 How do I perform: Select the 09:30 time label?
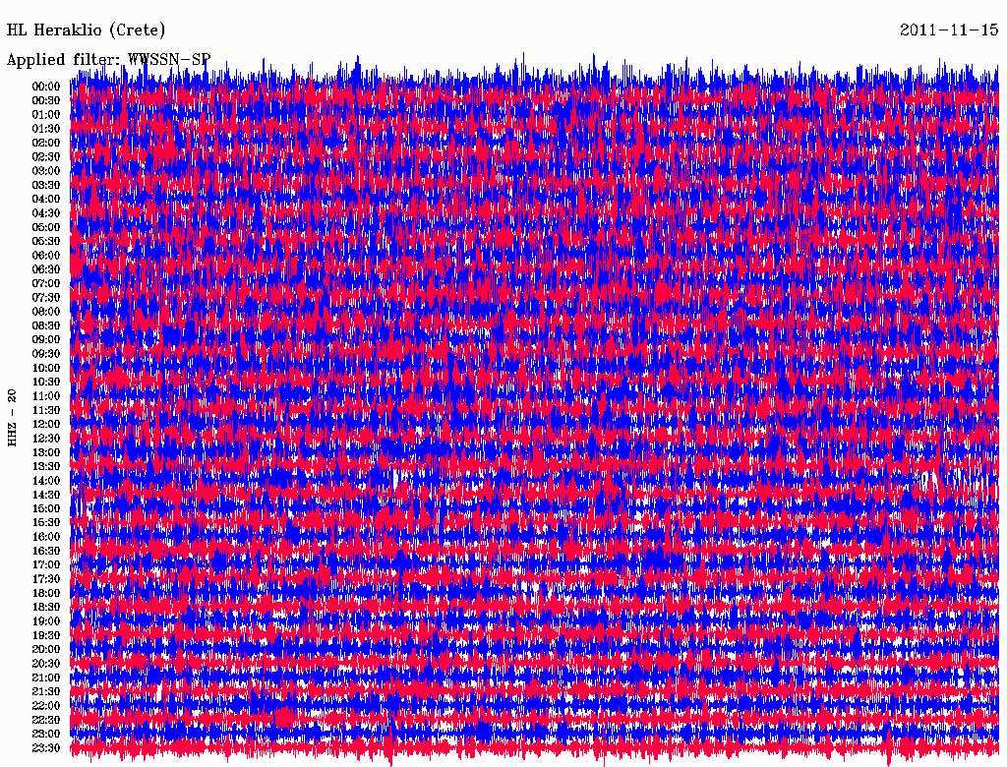click(x=46, y=354)
